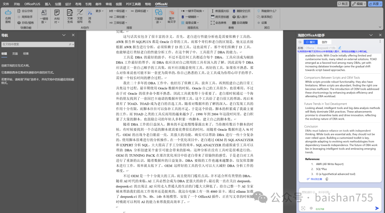
Task: Open the 文件 menu
Action: tap(6, 4)
